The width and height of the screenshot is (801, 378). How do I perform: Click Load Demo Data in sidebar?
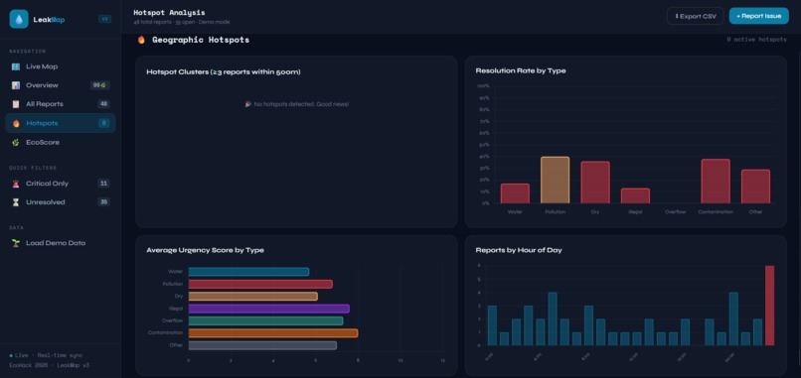point(61,243)
